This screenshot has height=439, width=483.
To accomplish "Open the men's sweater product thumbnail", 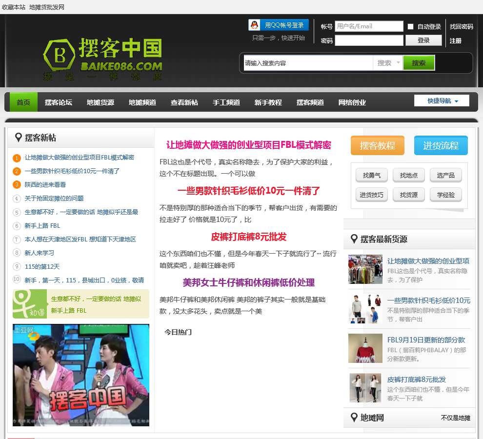I will pyautogui.click(x=365, y=309).
